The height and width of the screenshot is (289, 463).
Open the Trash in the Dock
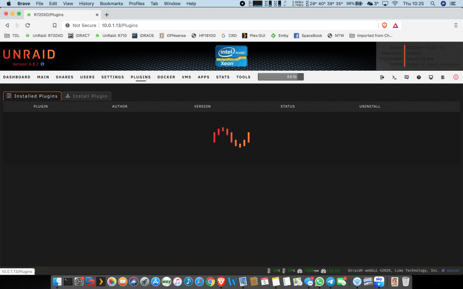click(406, 282)
